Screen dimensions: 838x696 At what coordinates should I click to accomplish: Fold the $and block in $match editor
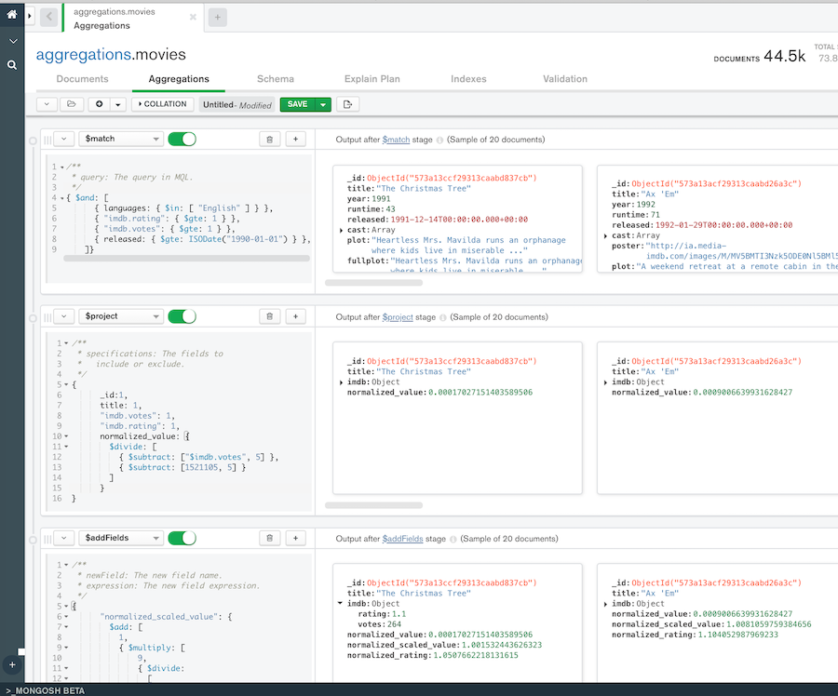click(x=62, y=198)
